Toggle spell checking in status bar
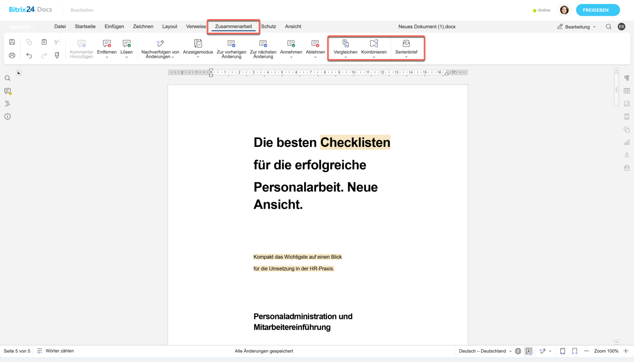This screenshot has height=362, width=634. pos(528,351)
